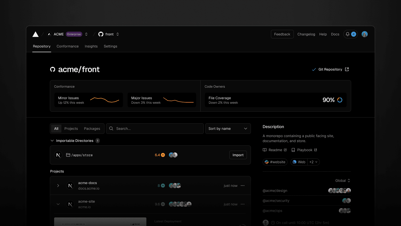Switch filter to Packages
Viewport: 401px width, 226px height.
92,129
